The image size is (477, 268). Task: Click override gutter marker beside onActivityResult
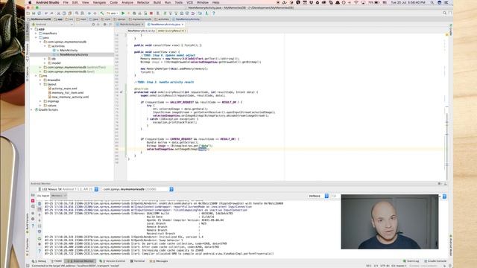pyautogui.click(x=121, y=92)
